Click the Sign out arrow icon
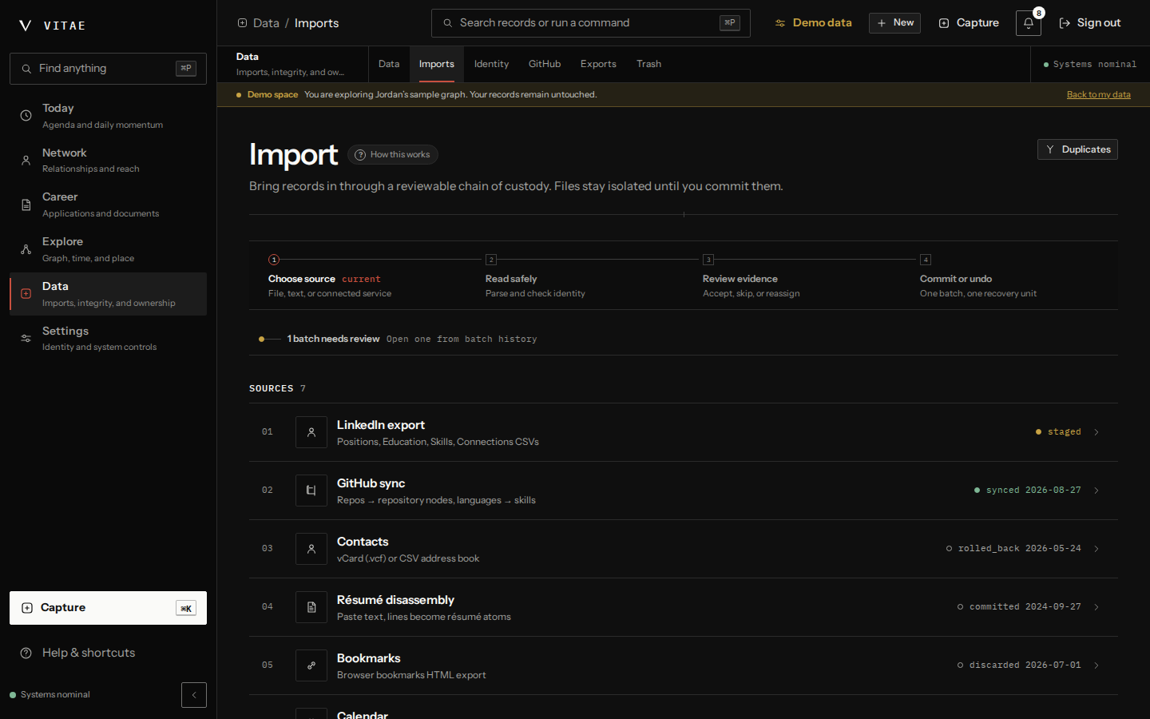This screenshot has height=719, width=1150. click(1065, 23)
